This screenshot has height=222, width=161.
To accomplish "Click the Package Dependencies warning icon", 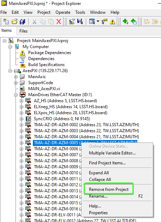I will [x=23, y=53].
